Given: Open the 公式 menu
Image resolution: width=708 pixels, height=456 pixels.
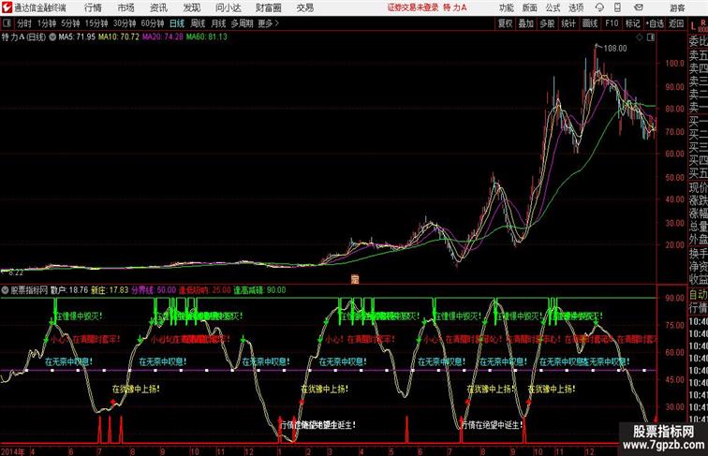Looking at the screenshot, I should point(553,7).
